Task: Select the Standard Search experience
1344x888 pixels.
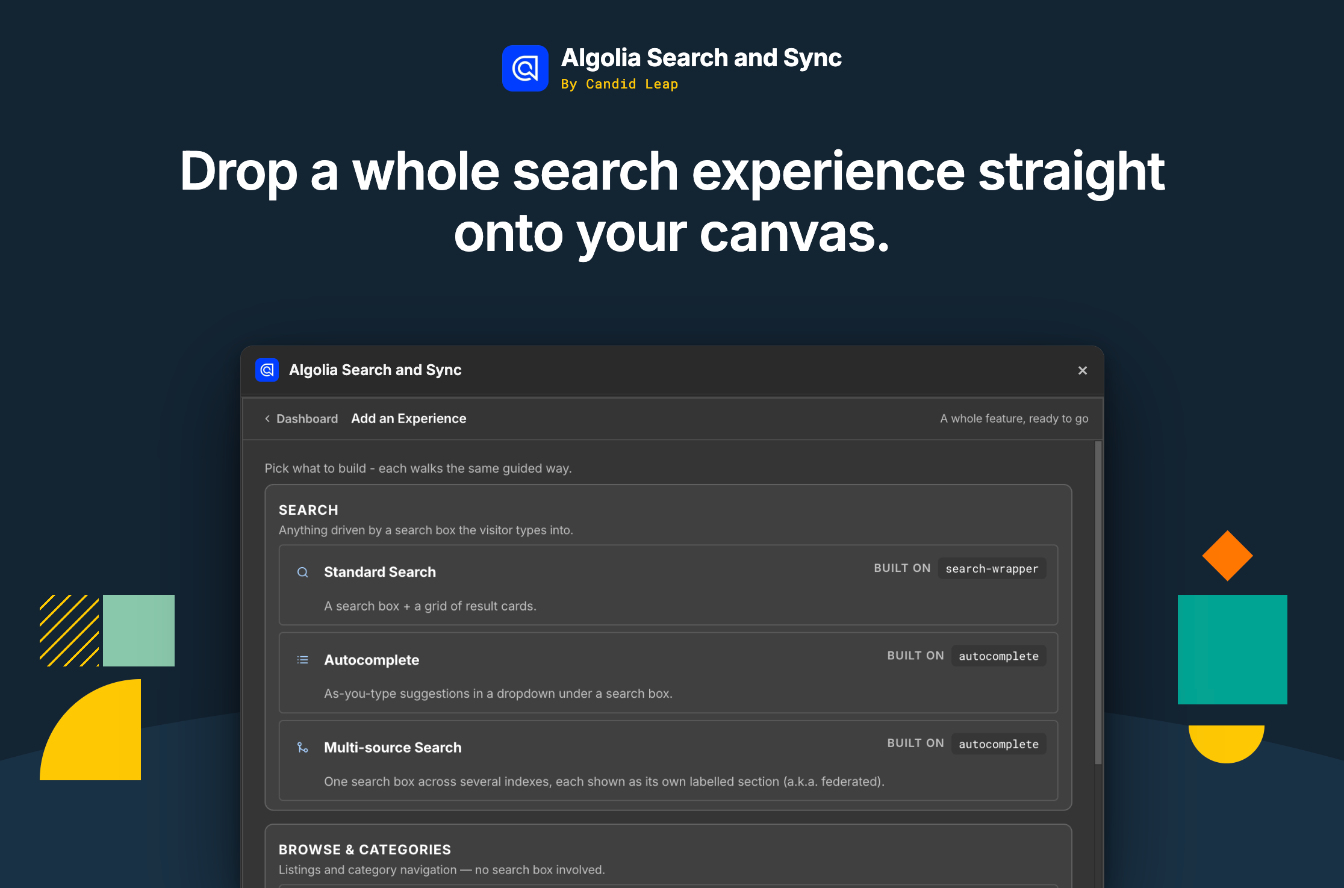Action: tap(668, 585)
